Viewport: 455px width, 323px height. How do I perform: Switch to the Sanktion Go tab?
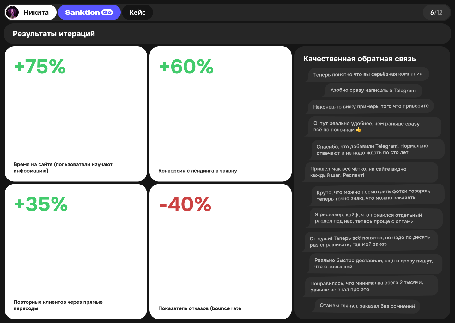click(x=89, y=12)
